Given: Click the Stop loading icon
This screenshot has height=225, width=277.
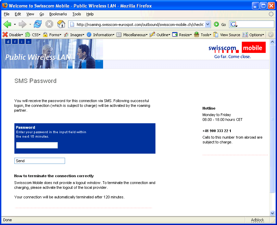Looking at the screenshot, I should [x=49, y=24].
